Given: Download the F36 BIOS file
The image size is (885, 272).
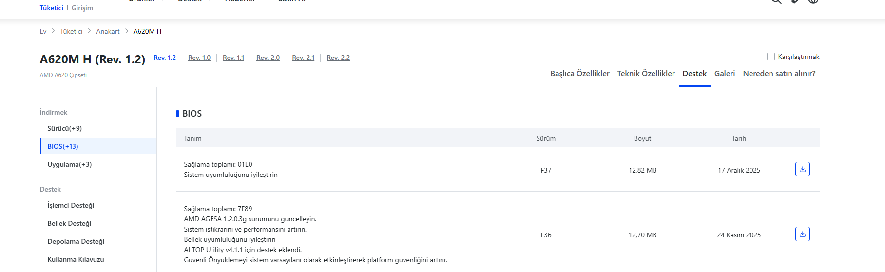Looking at the screenshot, I should [x=802, y=234].
